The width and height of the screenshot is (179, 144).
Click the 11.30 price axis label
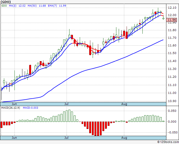coord(172,69)
